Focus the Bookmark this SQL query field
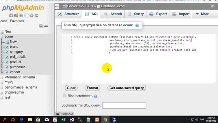Viewport: 218px width, 123px height. click(x=124, y=106)
